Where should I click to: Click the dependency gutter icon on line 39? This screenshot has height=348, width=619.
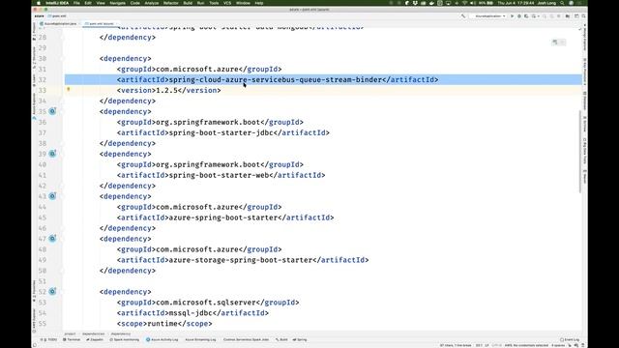tap(52, 154)
